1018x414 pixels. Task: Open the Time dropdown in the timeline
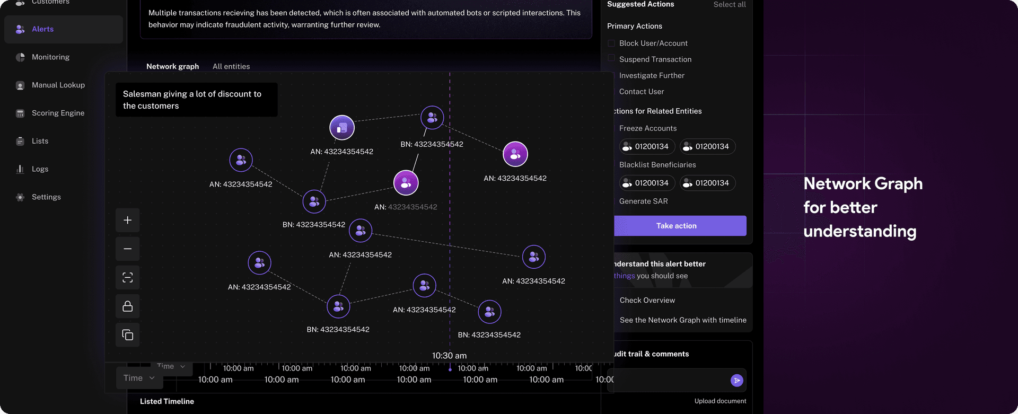pos(139,378)
